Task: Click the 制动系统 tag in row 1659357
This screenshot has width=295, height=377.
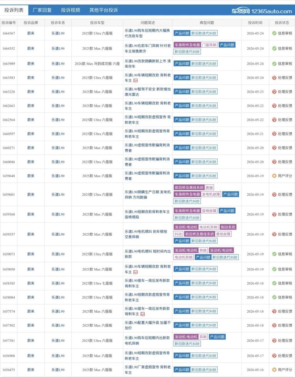Action: point(228,227)
